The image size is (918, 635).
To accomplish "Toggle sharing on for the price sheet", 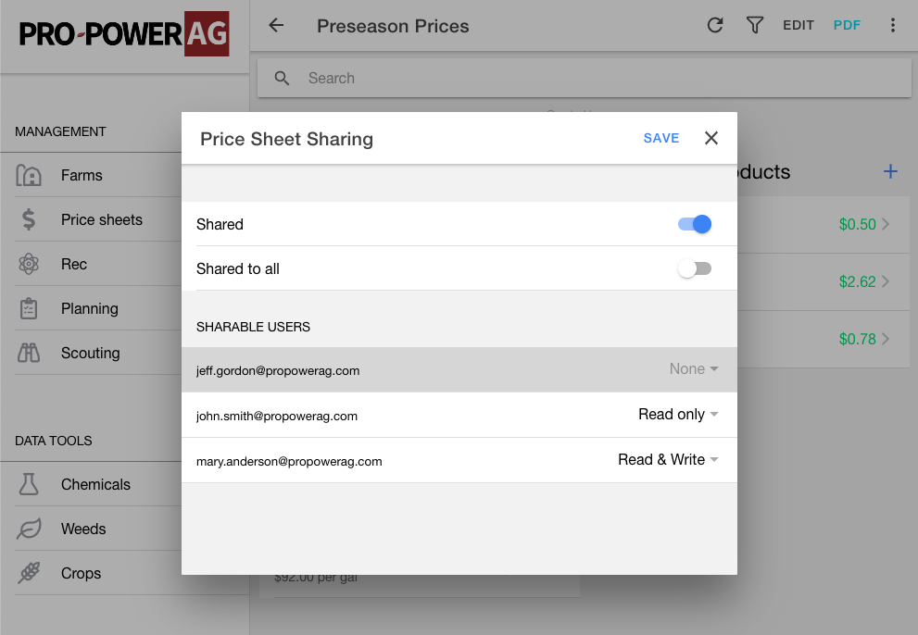I will (x=693, y=224).
